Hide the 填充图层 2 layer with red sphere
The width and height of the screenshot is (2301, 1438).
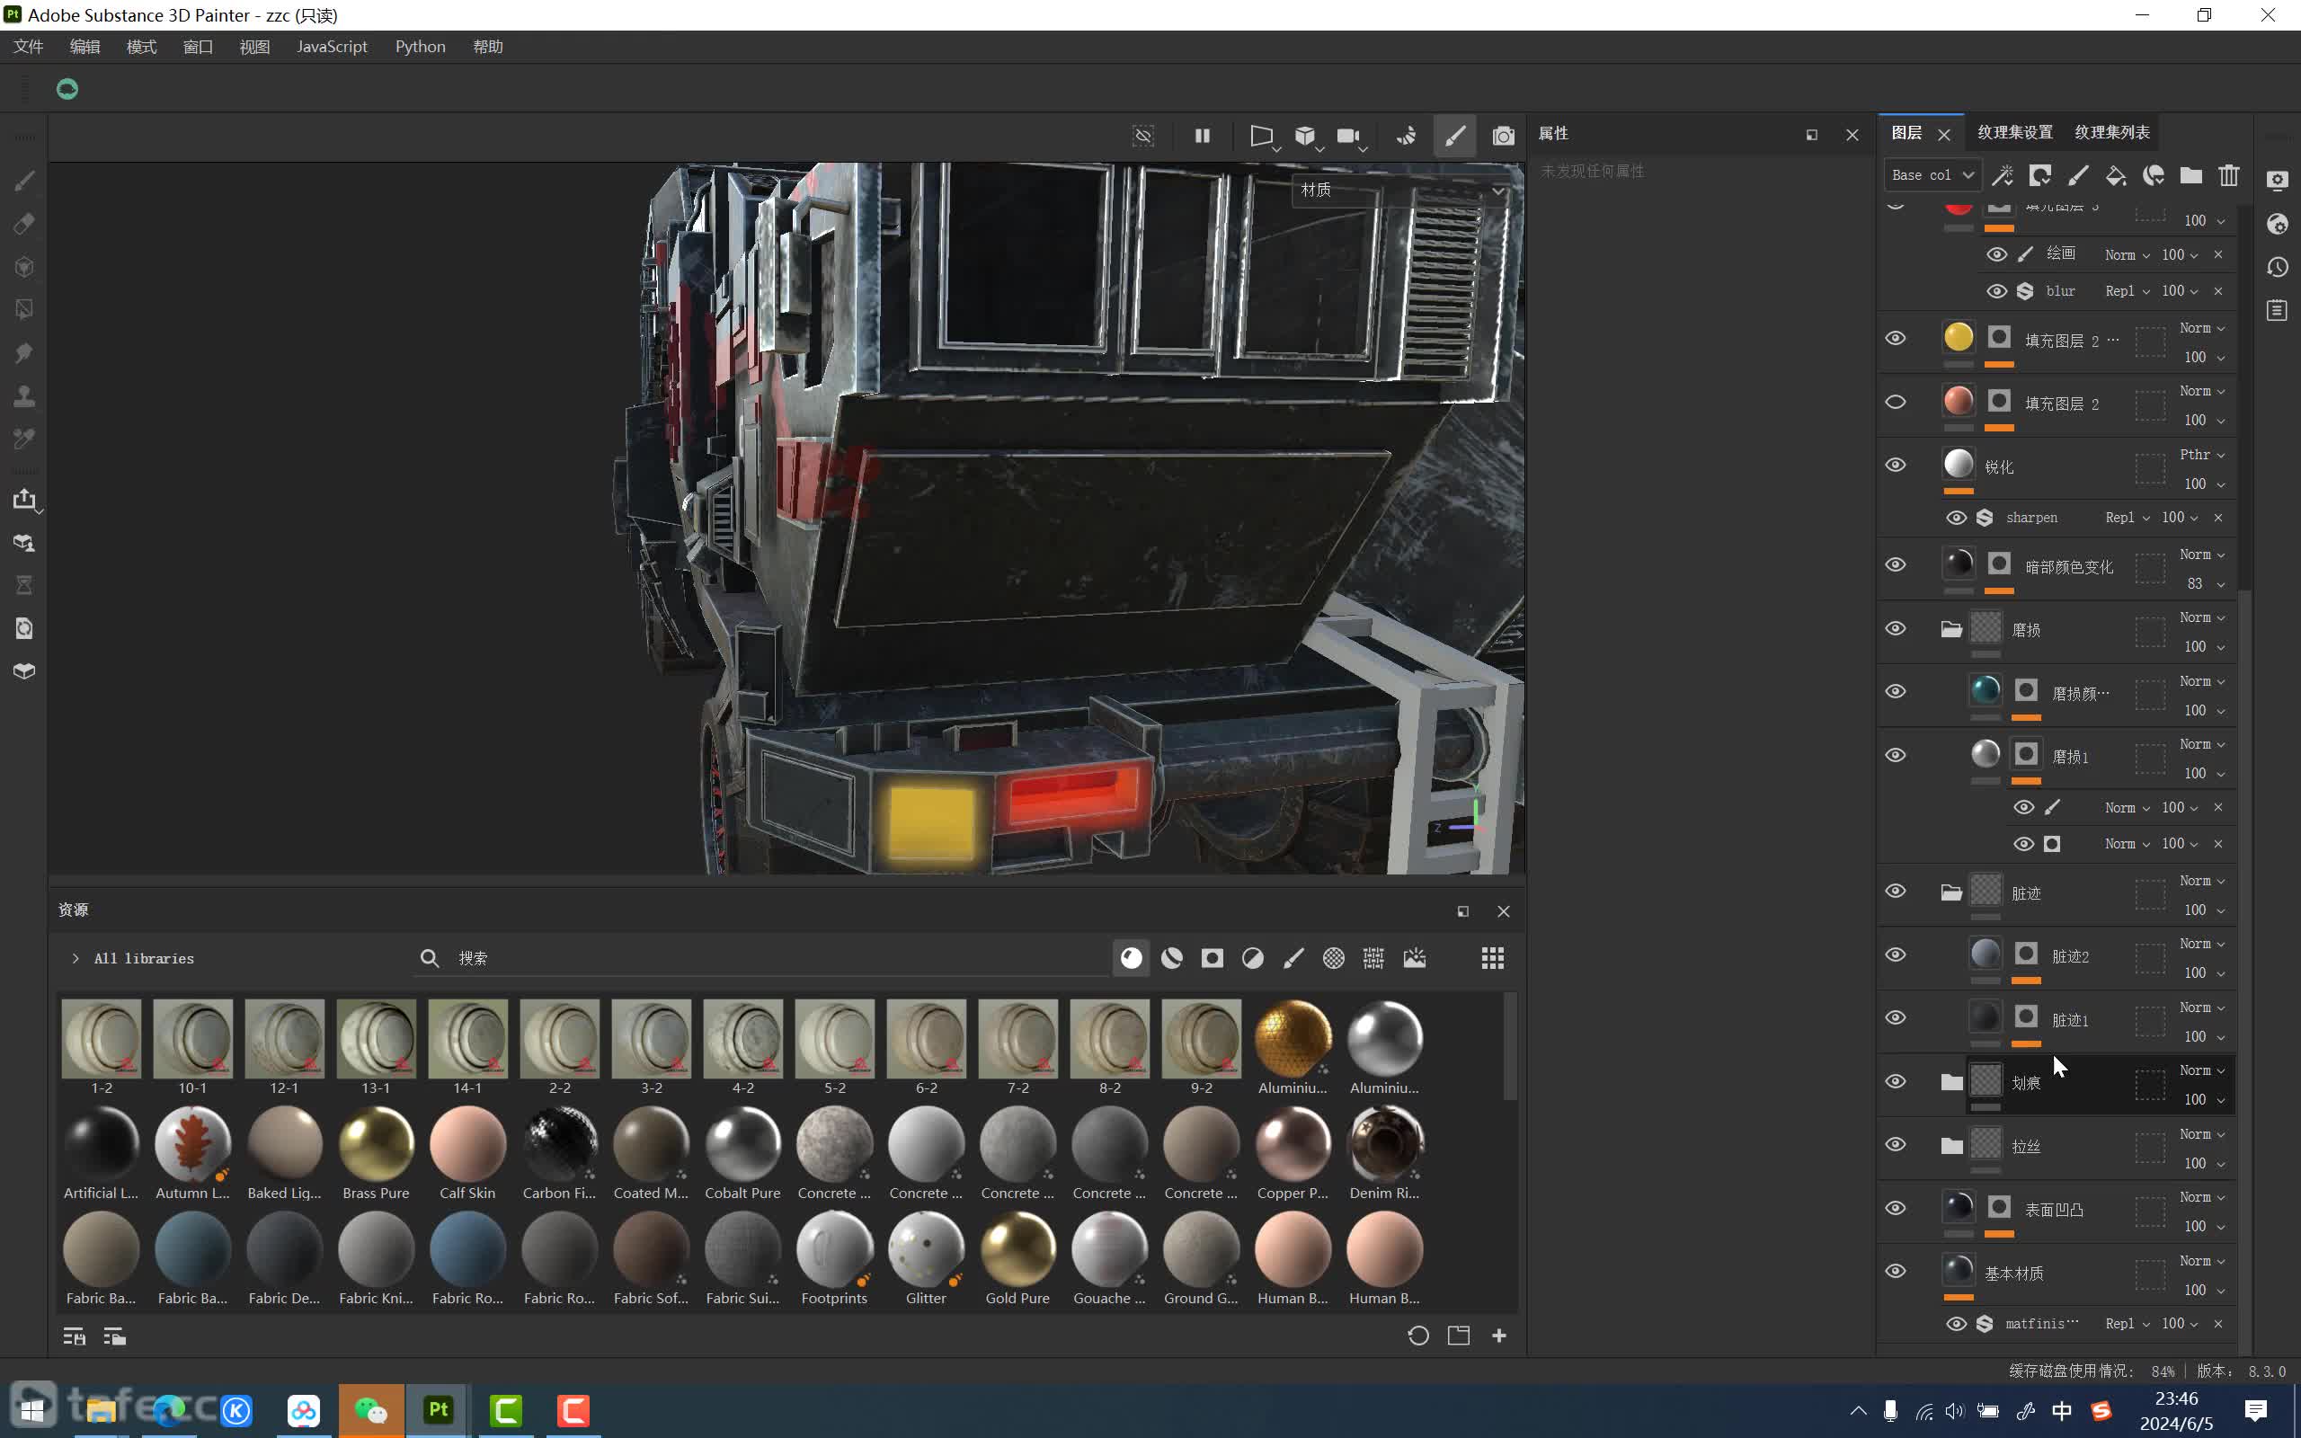[1895, 402]
